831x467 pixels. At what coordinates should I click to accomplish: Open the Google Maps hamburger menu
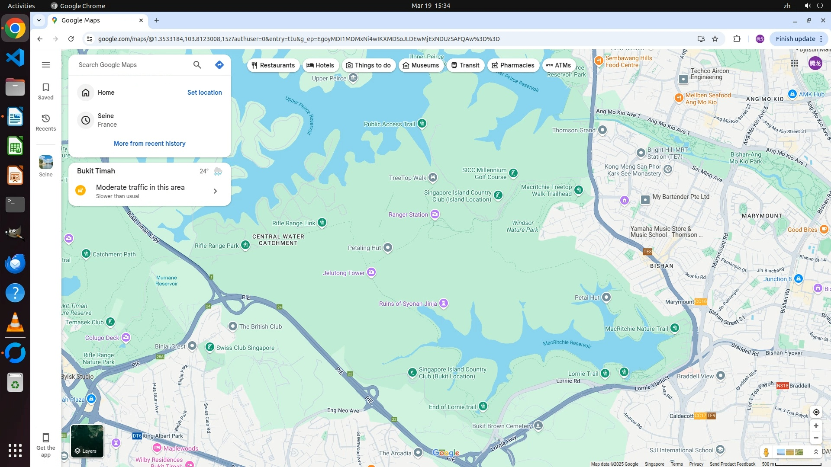[46, 65]
